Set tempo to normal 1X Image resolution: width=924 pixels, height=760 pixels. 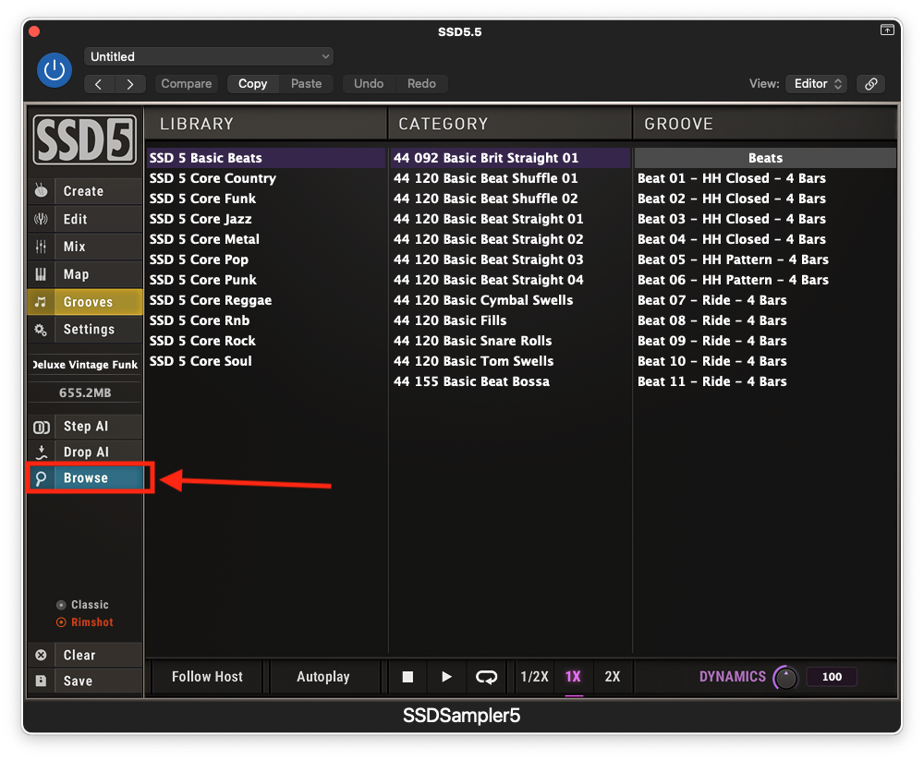tap(574, 677)
